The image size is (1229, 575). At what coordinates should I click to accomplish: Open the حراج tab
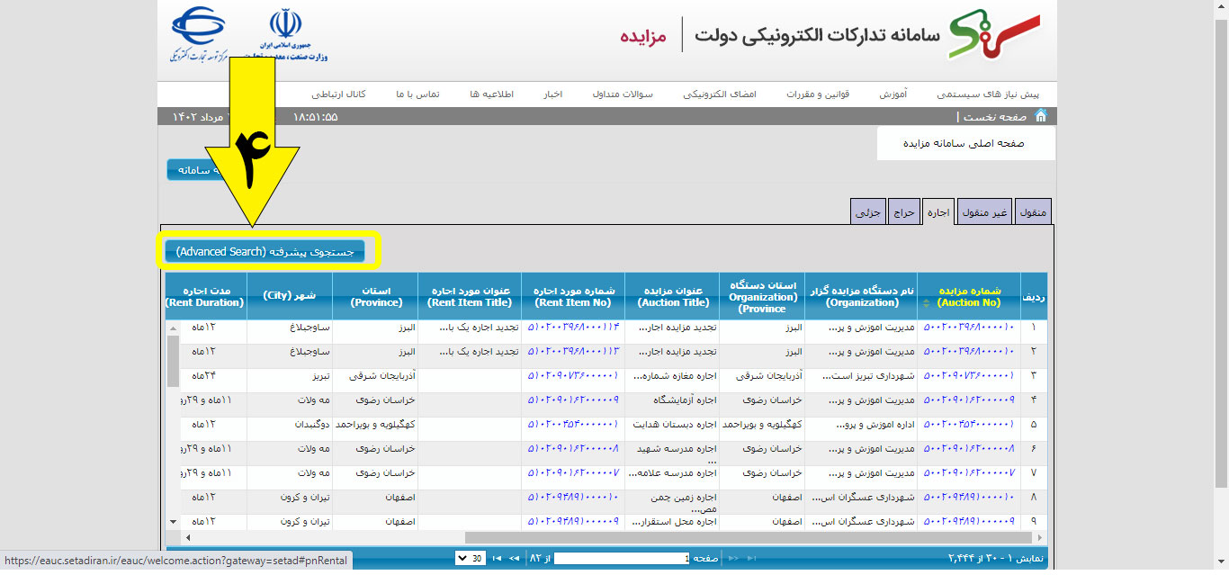pos(903,212)
